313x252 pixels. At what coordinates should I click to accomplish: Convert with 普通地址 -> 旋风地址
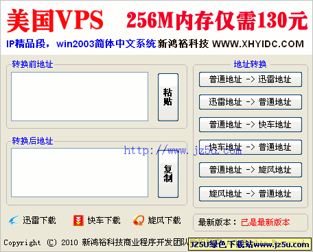pos(251,170)
